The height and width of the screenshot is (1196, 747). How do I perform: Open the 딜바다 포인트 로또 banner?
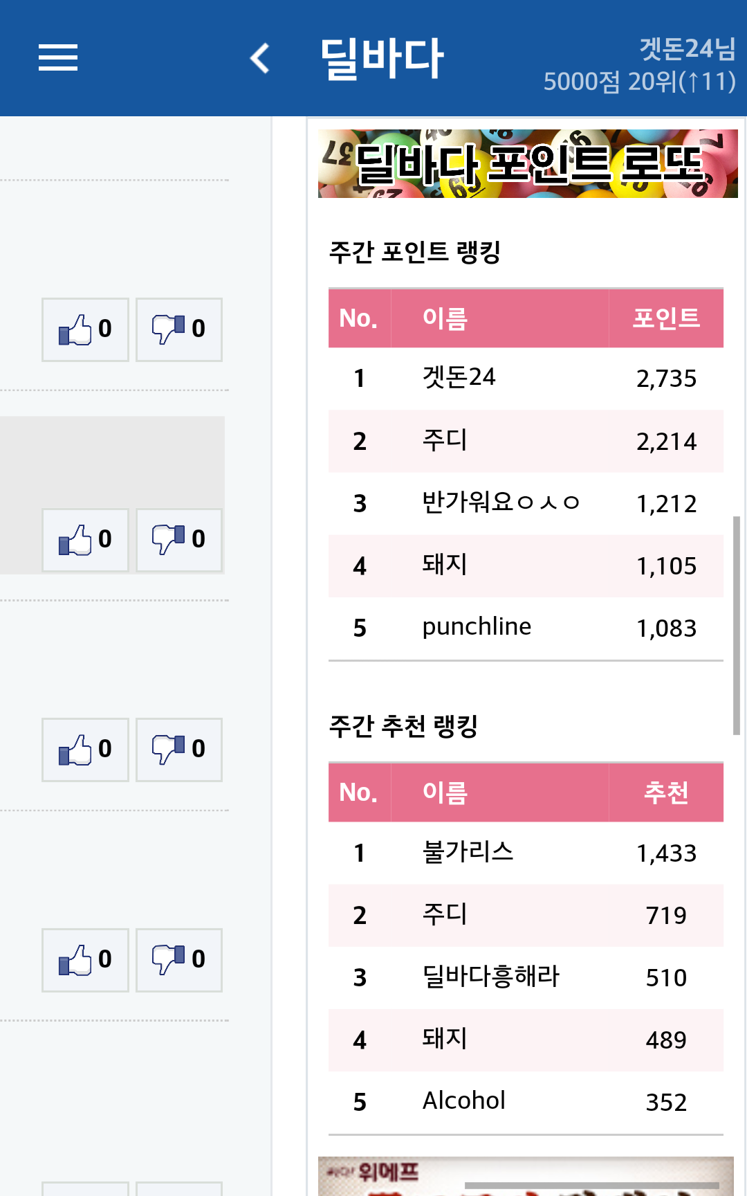[527, 164]
